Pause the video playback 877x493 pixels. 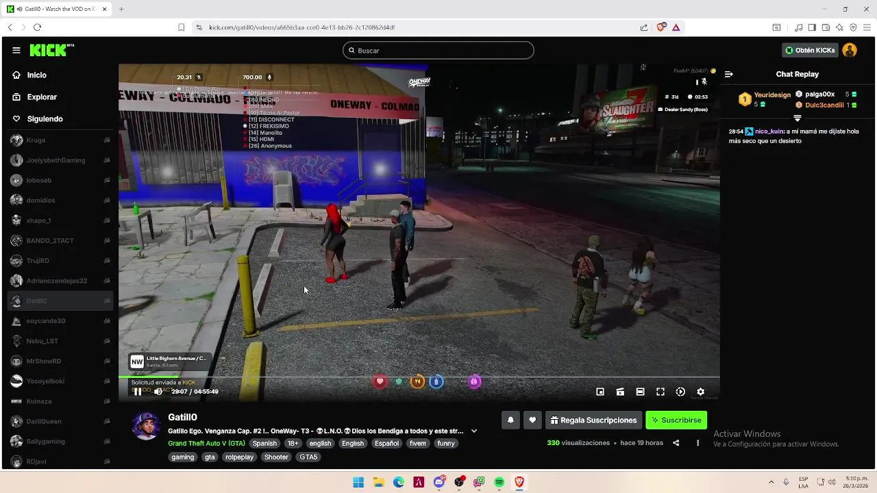click(x=137, y=392)
